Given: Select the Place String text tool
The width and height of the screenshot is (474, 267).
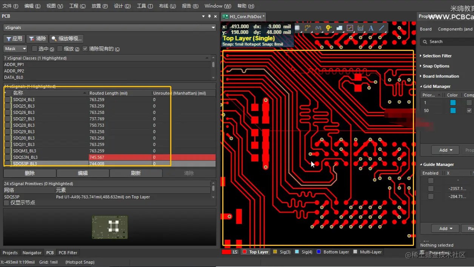Looking at the screenshot, I should point(371,28).
